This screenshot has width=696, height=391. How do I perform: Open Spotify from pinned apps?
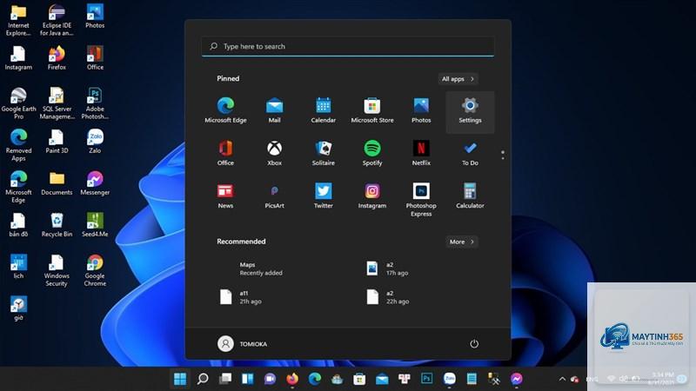372,153
